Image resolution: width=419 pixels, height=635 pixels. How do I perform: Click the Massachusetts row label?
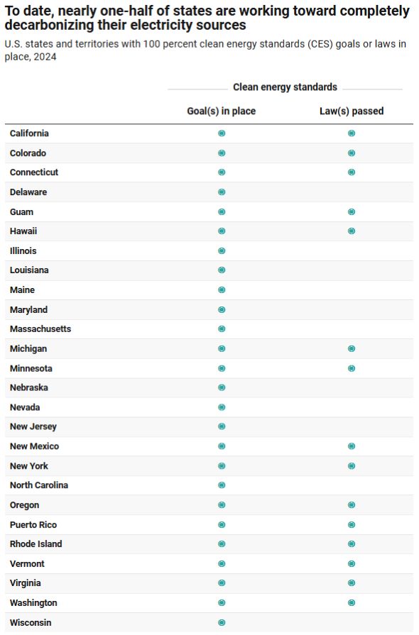(x=40, y=328)
